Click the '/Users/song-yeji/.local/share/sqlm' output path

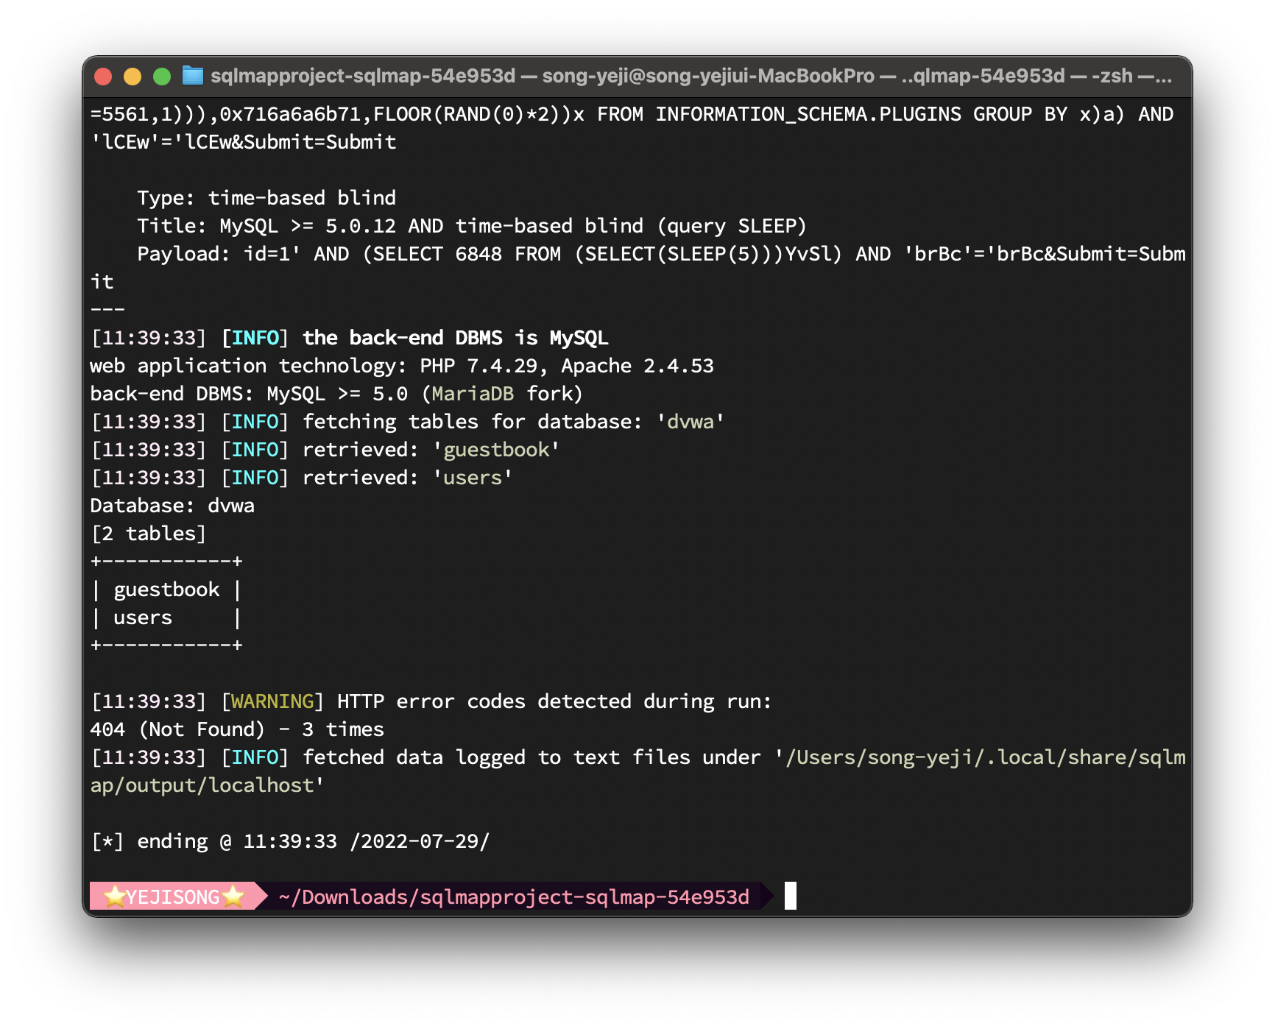[986, 757]
